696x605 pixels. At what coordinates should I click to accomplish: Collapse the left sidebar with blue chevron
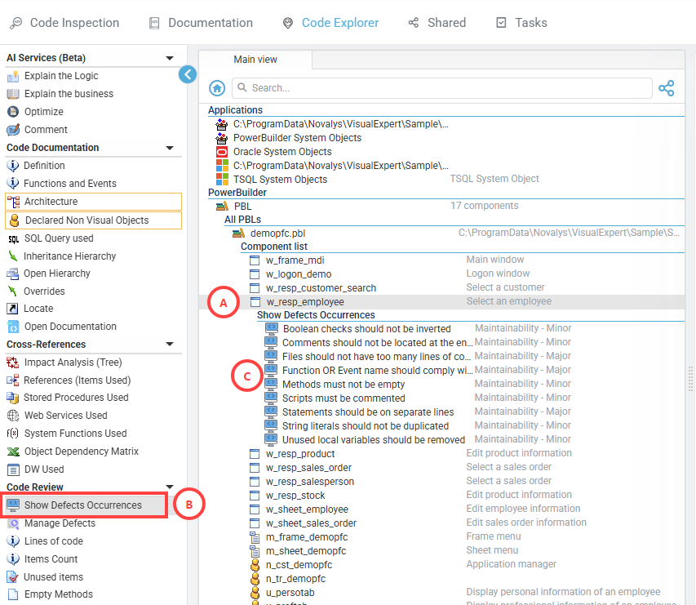(x=188, y=74)
